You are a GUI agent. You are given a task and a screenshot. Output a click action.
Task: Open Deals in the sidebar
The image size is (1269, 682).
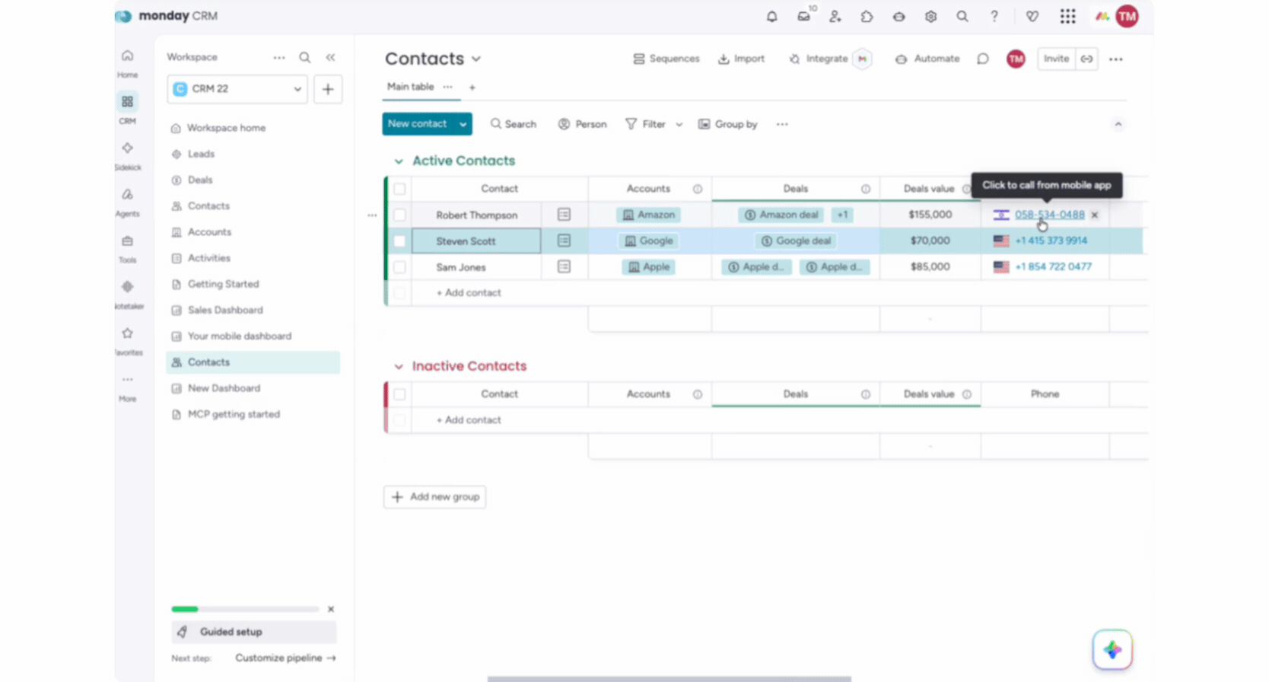200,180
